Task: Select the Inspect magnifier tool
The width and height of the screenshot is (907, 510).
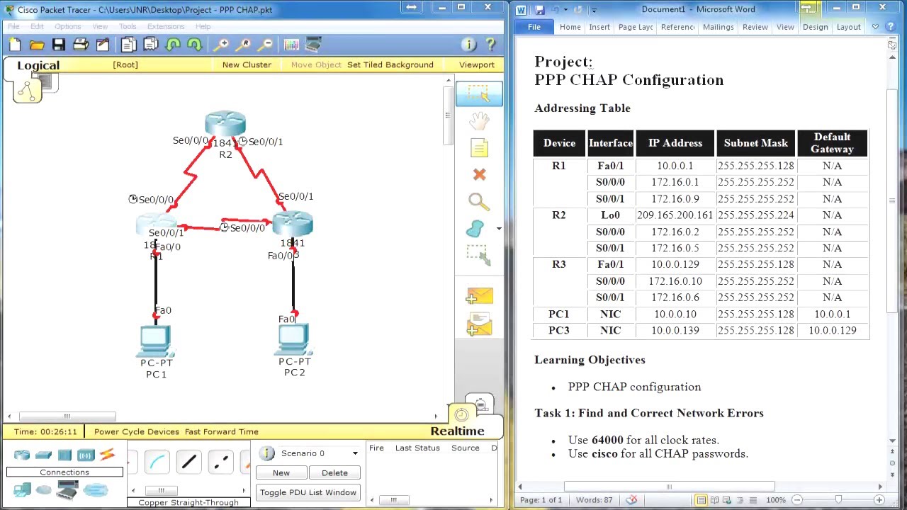Action: click(x=479, y=202)
